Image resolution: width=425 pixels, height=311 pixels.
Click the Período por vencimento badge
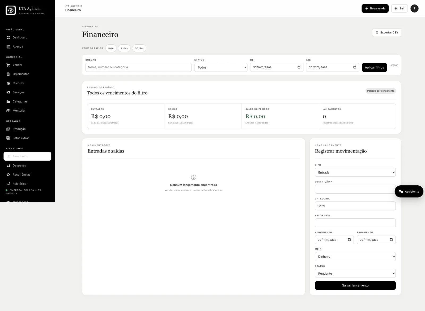pyautogui.click(x=381, y=91)
